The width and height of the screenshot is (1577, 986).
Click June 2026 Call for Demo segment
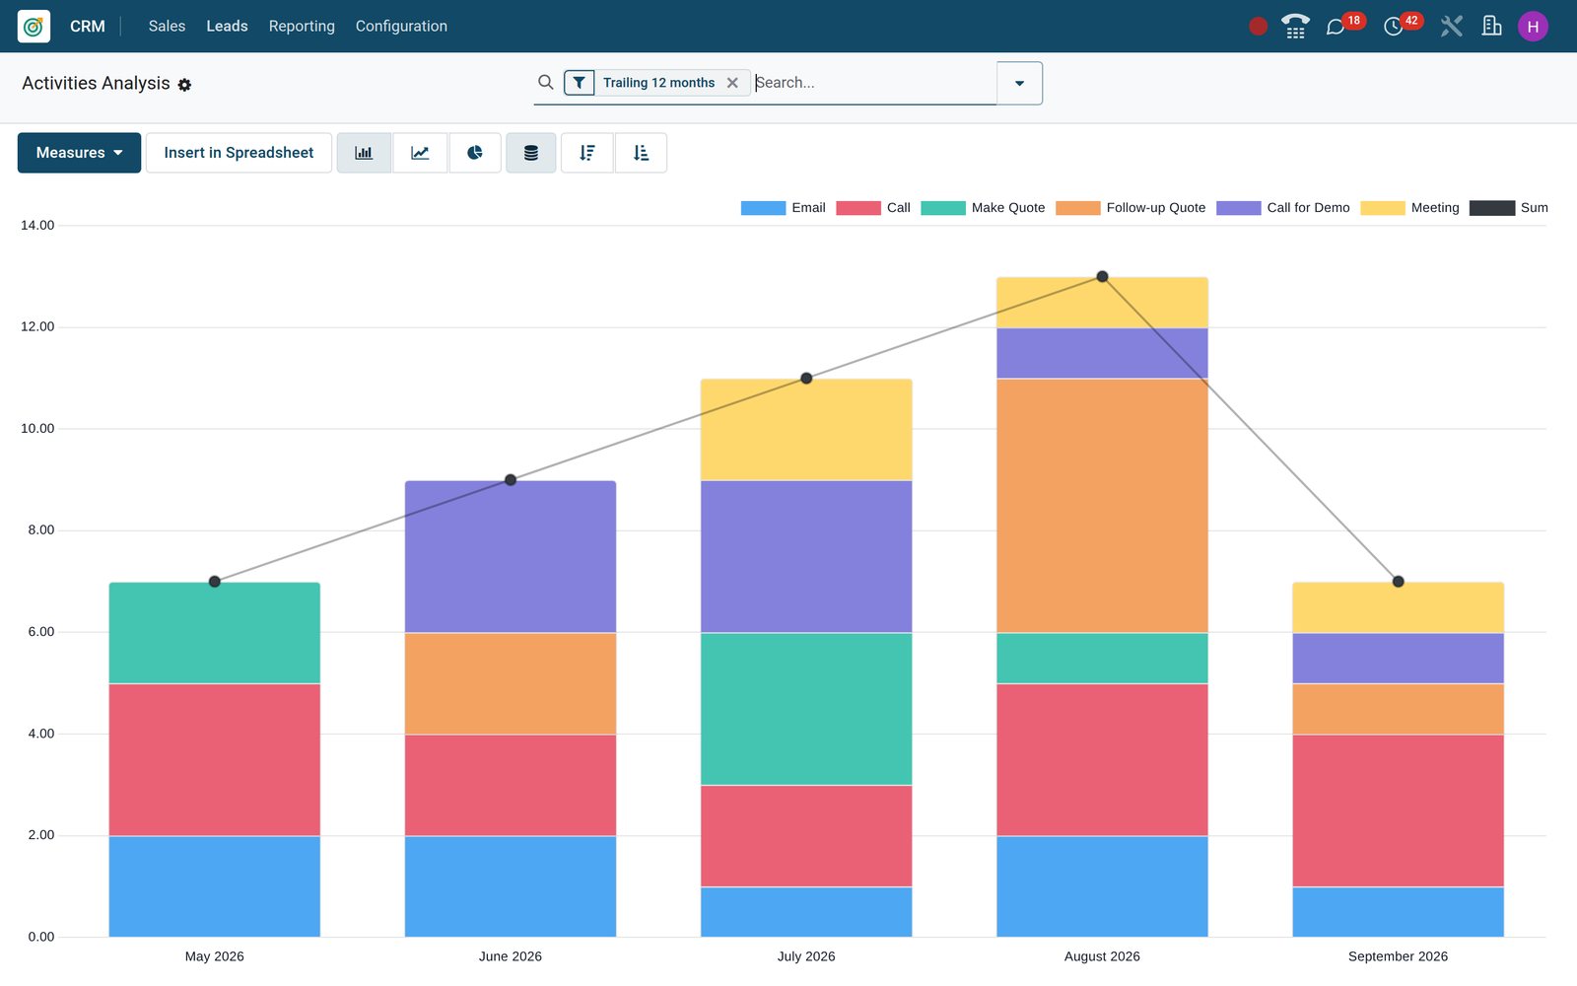pyautogui.click(x=511, y=557)
